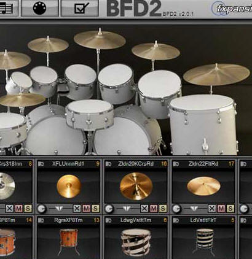The height and width of the screenshot is (259, 252).
Task: Audition the center snare between the bass drums
Action: [x=90, y=115]
